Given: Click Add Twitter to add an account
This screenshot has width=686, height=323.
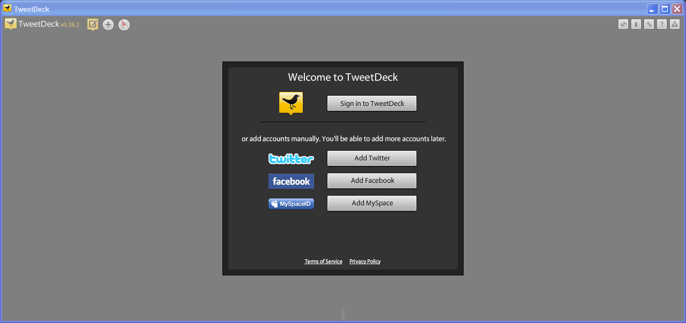Looking at the screenshot, I should pyautogui.click(x=371, y=158).
